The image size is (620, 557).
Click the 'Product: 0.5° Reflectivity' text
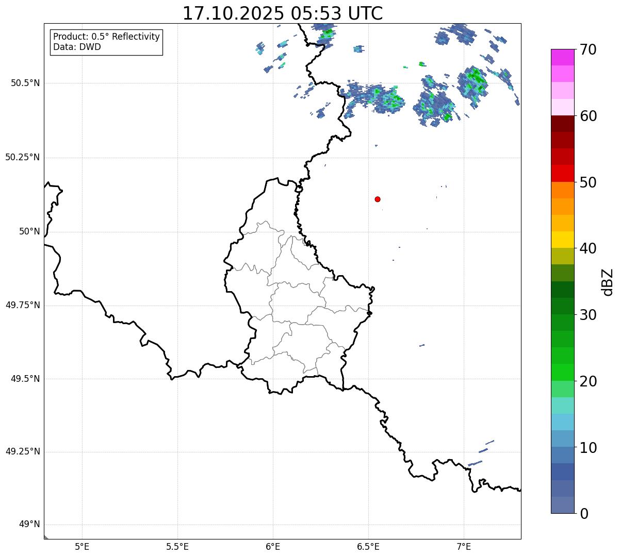pyautogui.click(x=106, y=37)
